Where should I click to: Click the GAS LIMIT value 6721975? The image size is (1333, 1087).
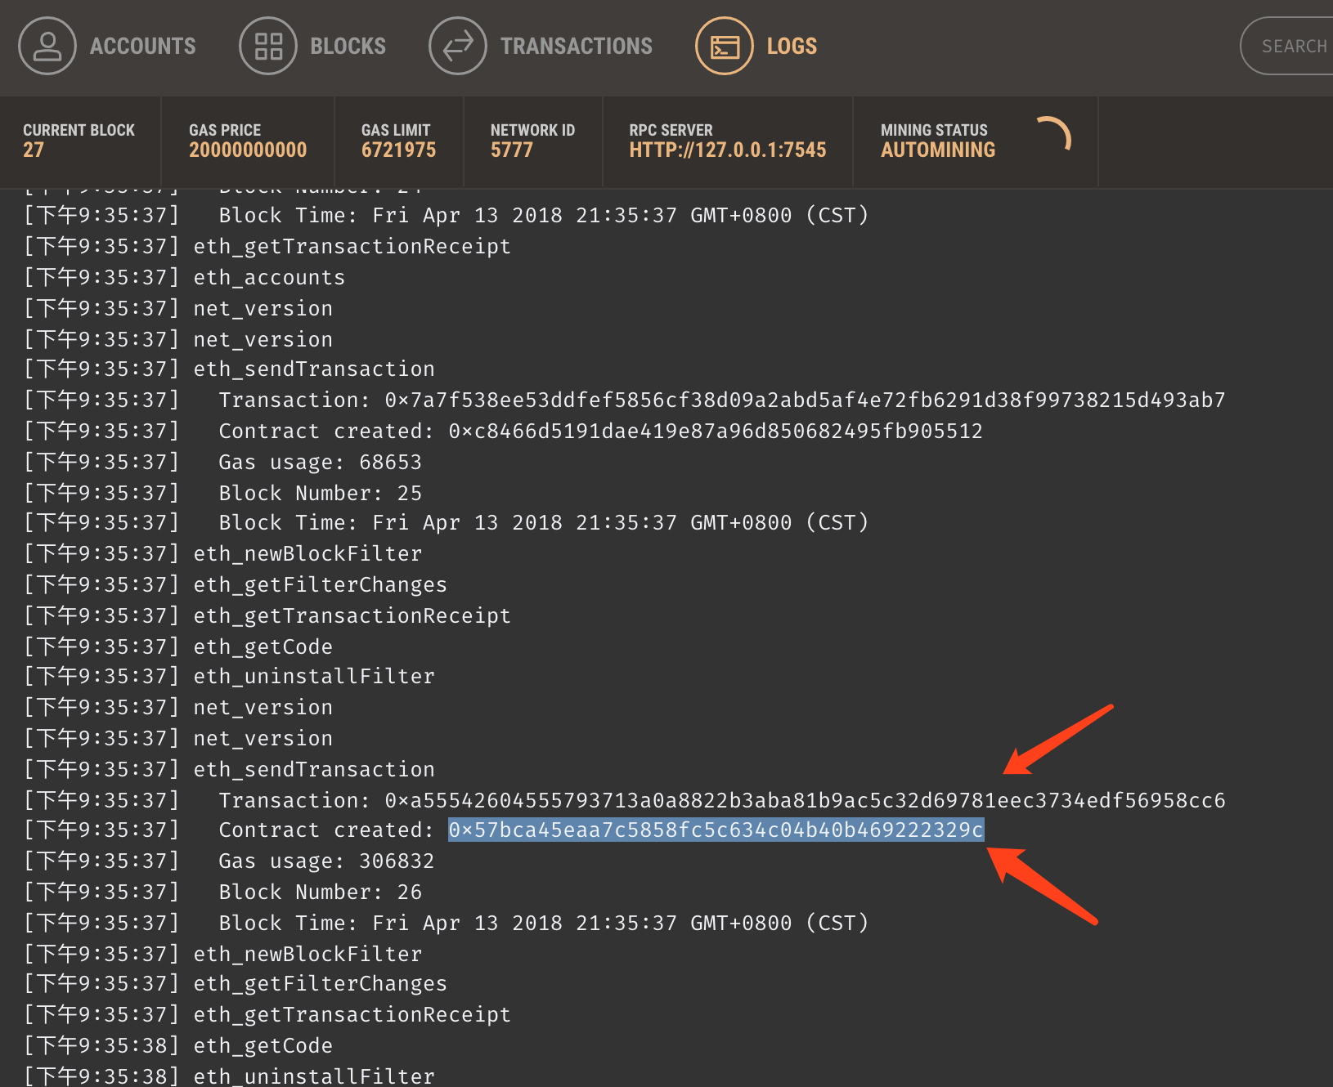coord(398,150)
